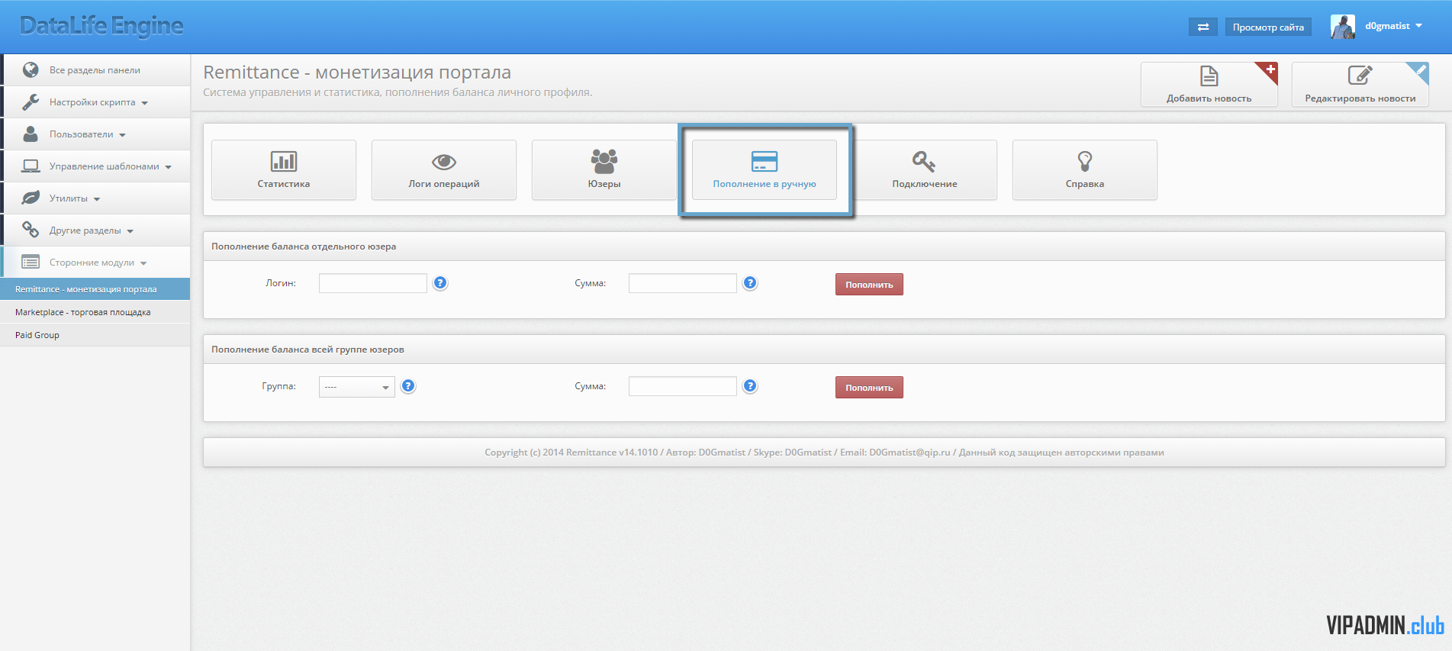Open the Группа selection dropdown
The height and width of the screenshot is (651, 1452).
click(357, 387)
